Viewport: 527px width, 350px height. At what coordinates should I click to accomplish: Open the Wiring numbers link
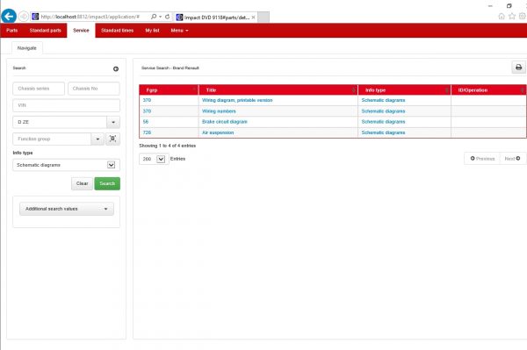coord(219,111)
